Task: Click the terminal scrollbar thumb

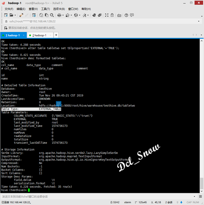Action: click(x=202, y=184)
